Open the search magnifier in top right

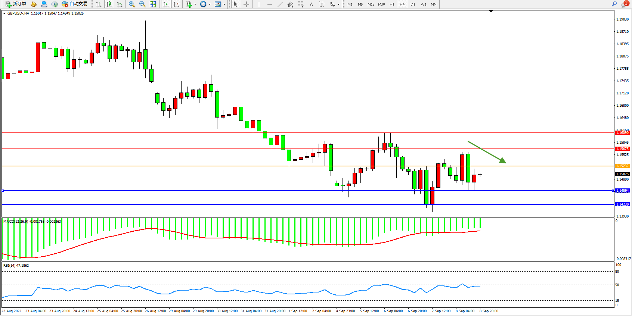(x=614, y=4)
